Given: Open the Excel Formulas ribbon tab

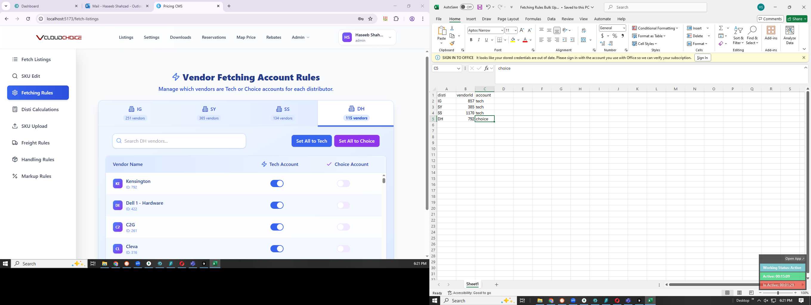Looking at the screenshot, I should coord(533,19).
